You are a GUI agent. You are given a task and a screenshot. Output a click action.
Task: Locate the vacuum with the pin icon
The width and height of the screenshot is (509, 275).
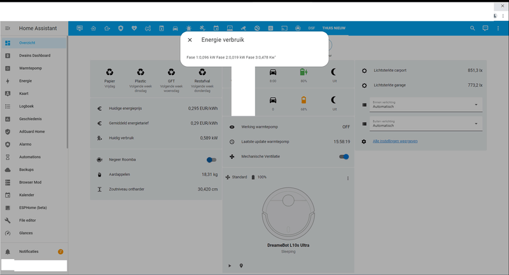[241, 265]
